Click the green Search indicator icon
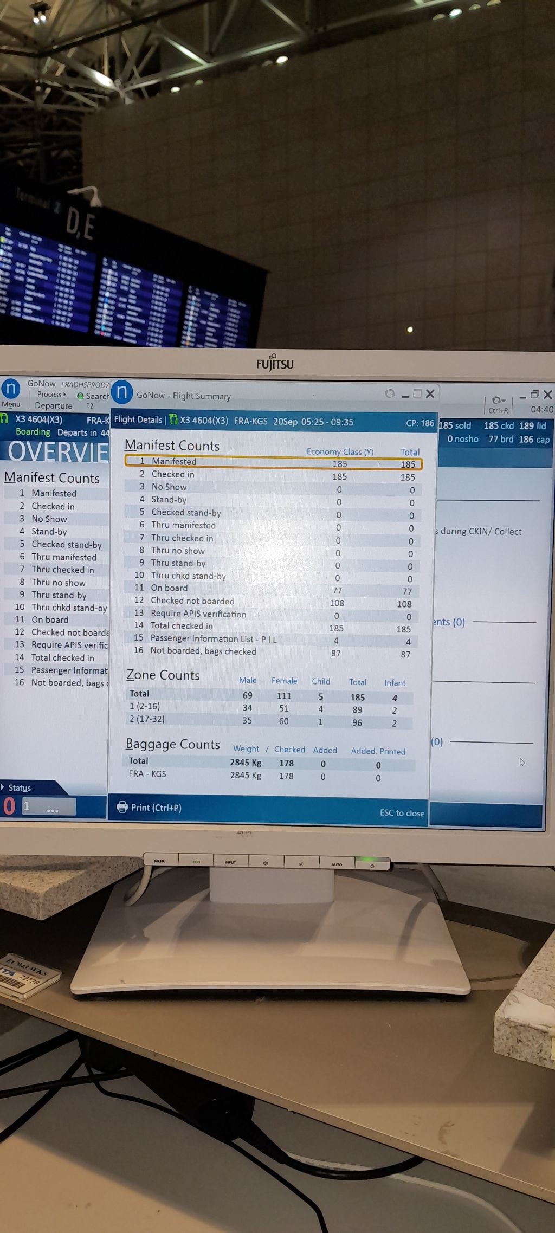The height and width of the screenshot is (1233, 555). coord(80,396)
